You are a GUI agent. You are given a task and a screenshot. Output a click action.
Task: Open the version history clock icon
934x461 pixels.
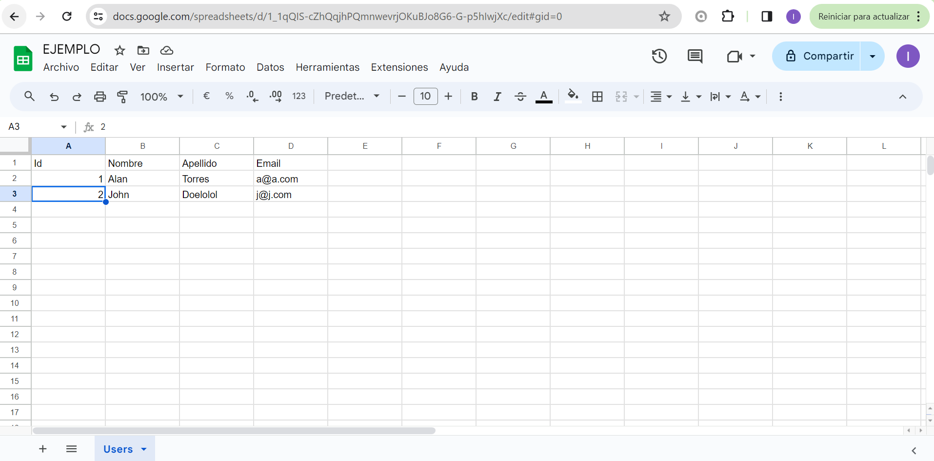click(x=659, y=56)
